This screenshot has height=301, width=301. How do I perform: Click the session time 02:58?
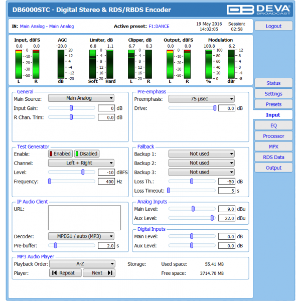click(x=237, y=29)
